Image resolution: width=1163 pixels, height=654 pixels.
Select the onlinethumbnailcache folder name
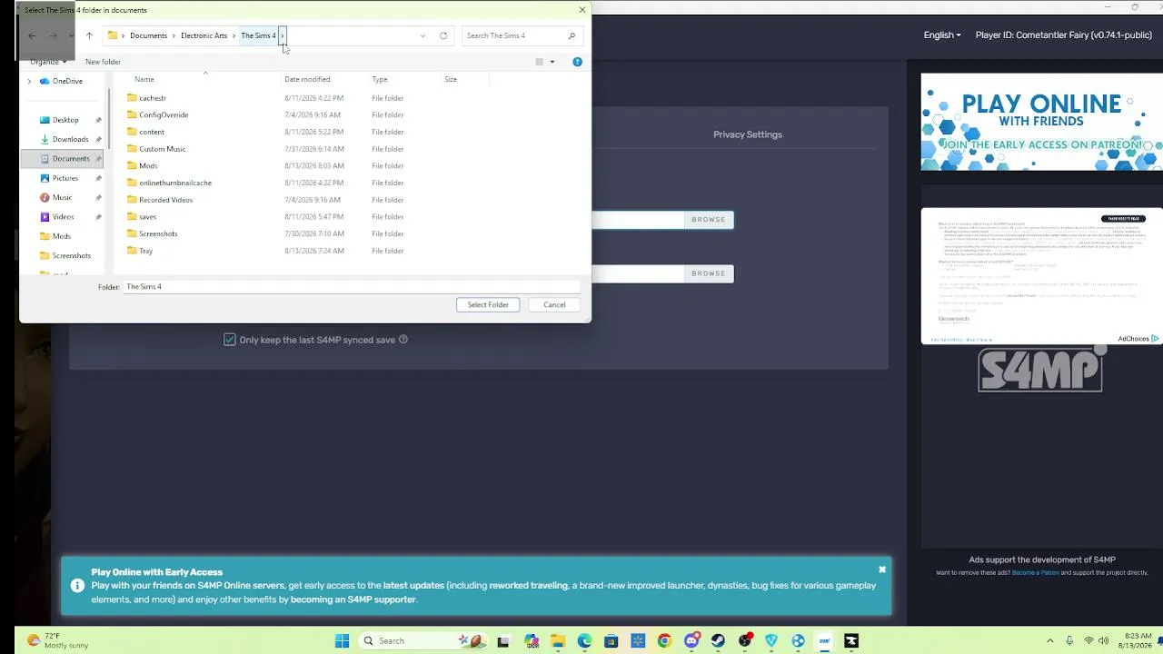coord(175,183)
